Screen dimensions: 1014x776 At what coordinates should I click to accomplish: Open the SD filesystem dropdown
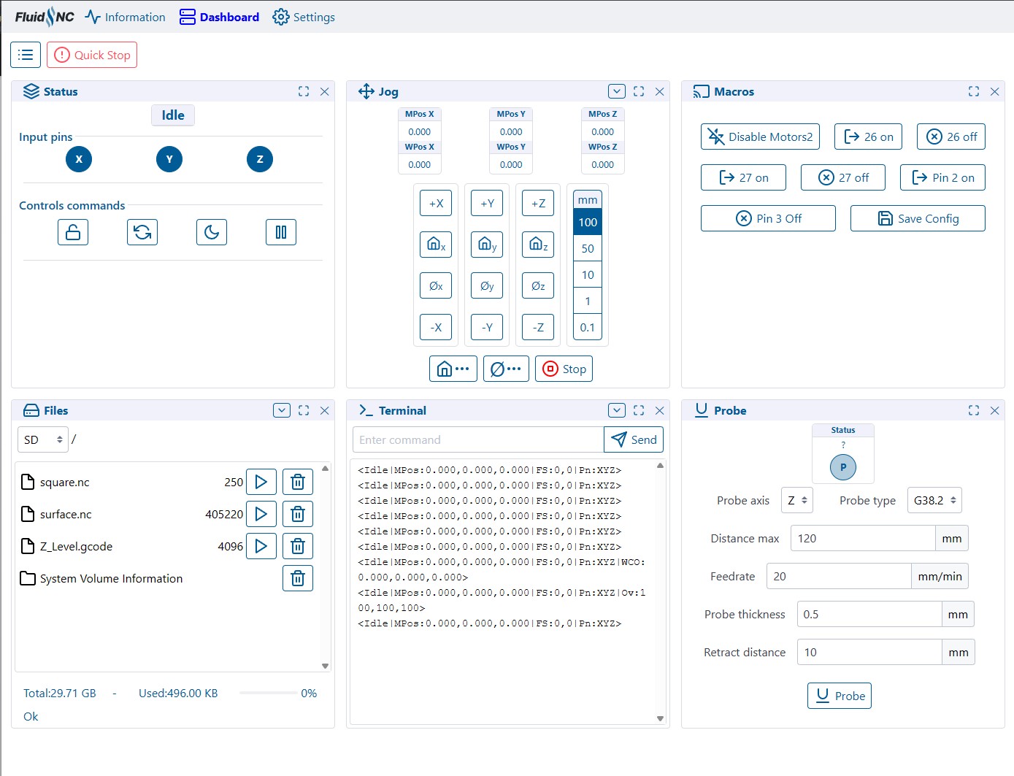pos(43,439)
